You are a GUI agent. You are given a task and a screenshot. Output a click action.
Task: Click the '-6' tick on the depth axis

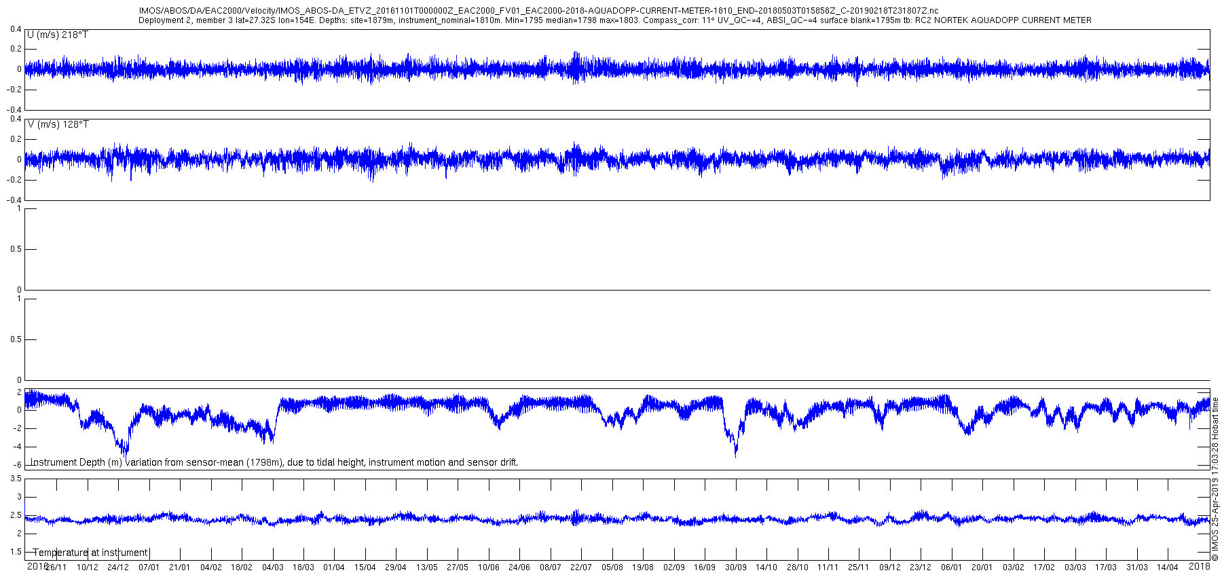coord(18,465)
